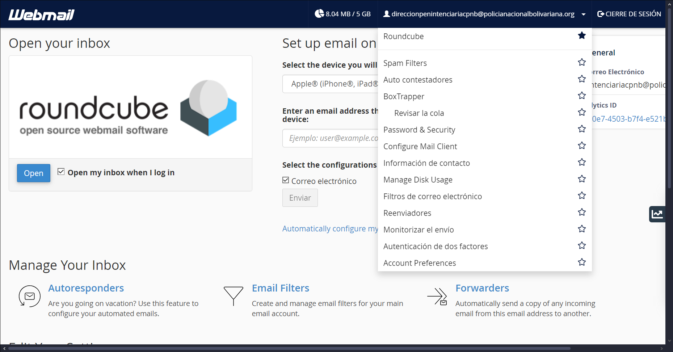Viewport: 673px width, 352px height.
Task: Star the Revisar la cola entry
Action: [x=582, y=112]
